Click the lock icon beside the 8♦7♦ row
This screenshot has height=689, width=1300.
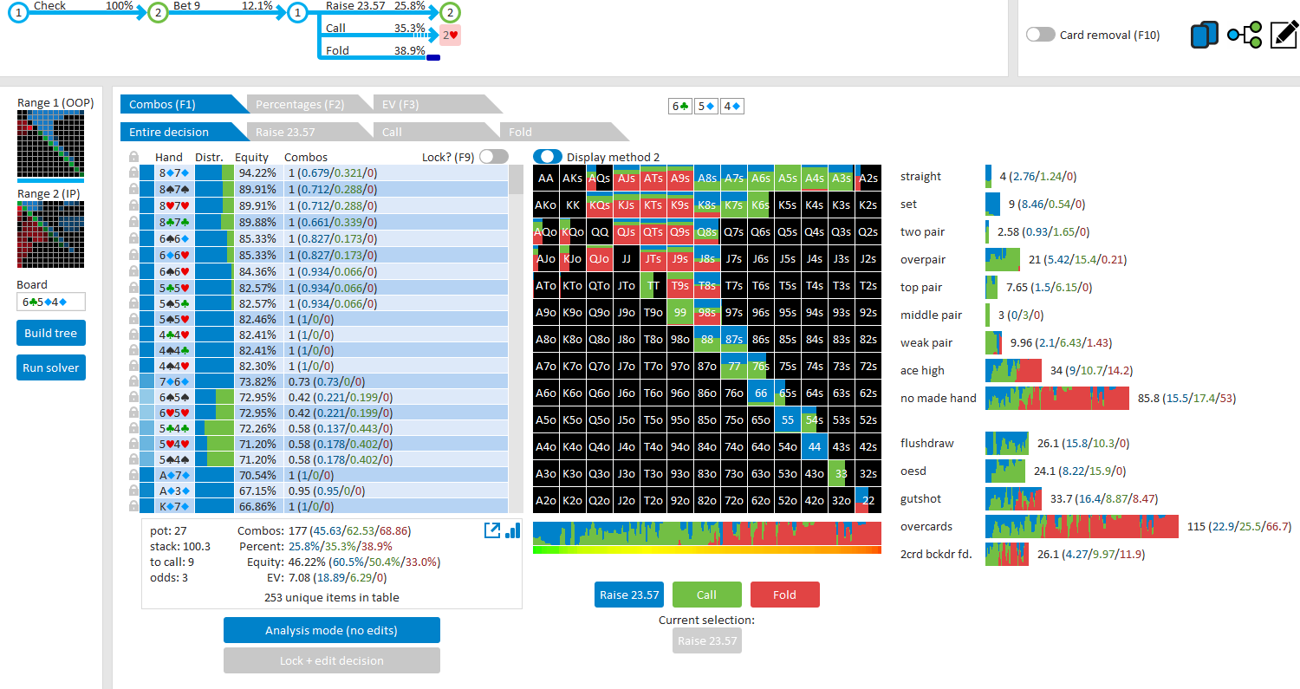click(133, 172)
